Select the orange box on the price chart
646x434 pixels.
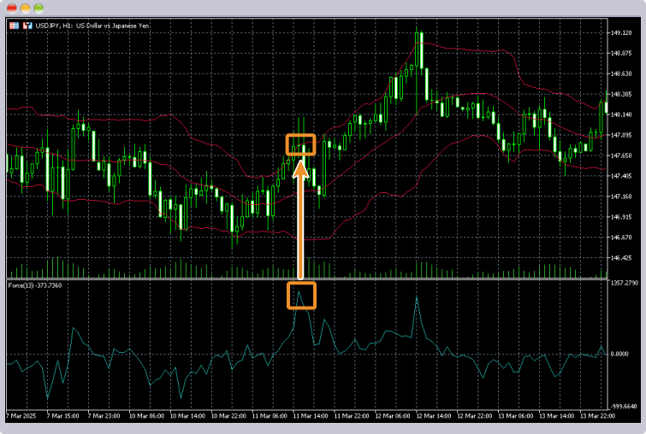click(x=300, y=144)
